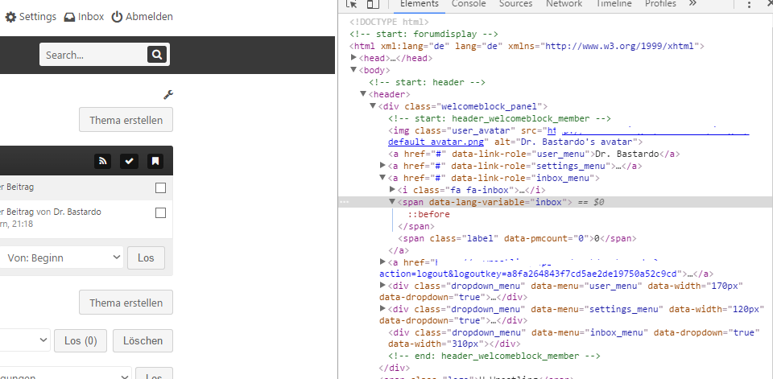773x379 pixels.
Task: Switch to the Network tab
Action: click(x=563, y=4)
